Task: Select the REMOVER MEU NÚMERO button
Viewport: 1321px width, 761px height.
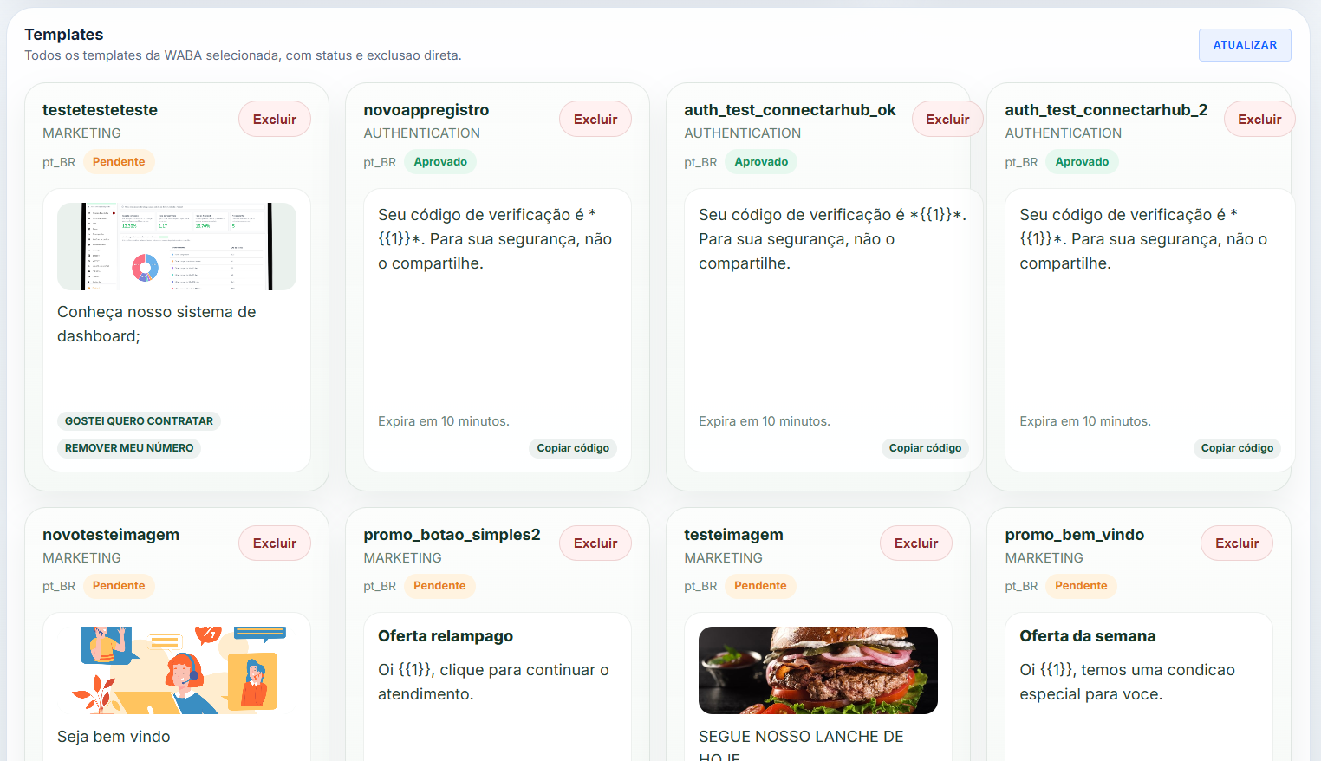Action: pos(129,448)
